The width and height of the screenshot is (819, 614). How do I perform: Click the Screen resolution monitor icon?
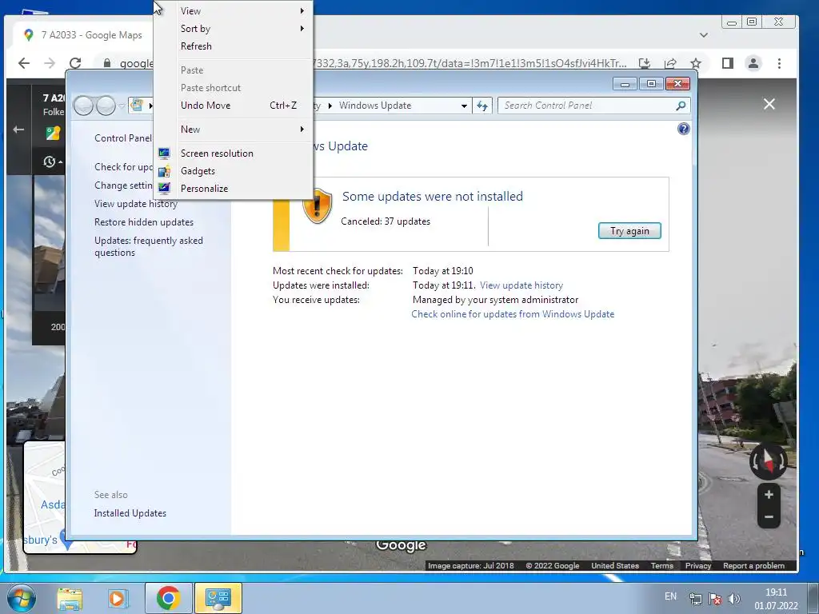pyautogui.click(x=164, y=153)
